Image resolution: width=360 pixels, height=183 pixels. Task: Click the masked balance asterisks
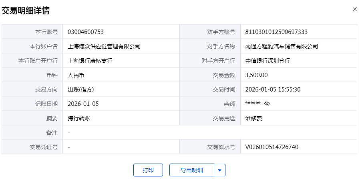[253, 104]
